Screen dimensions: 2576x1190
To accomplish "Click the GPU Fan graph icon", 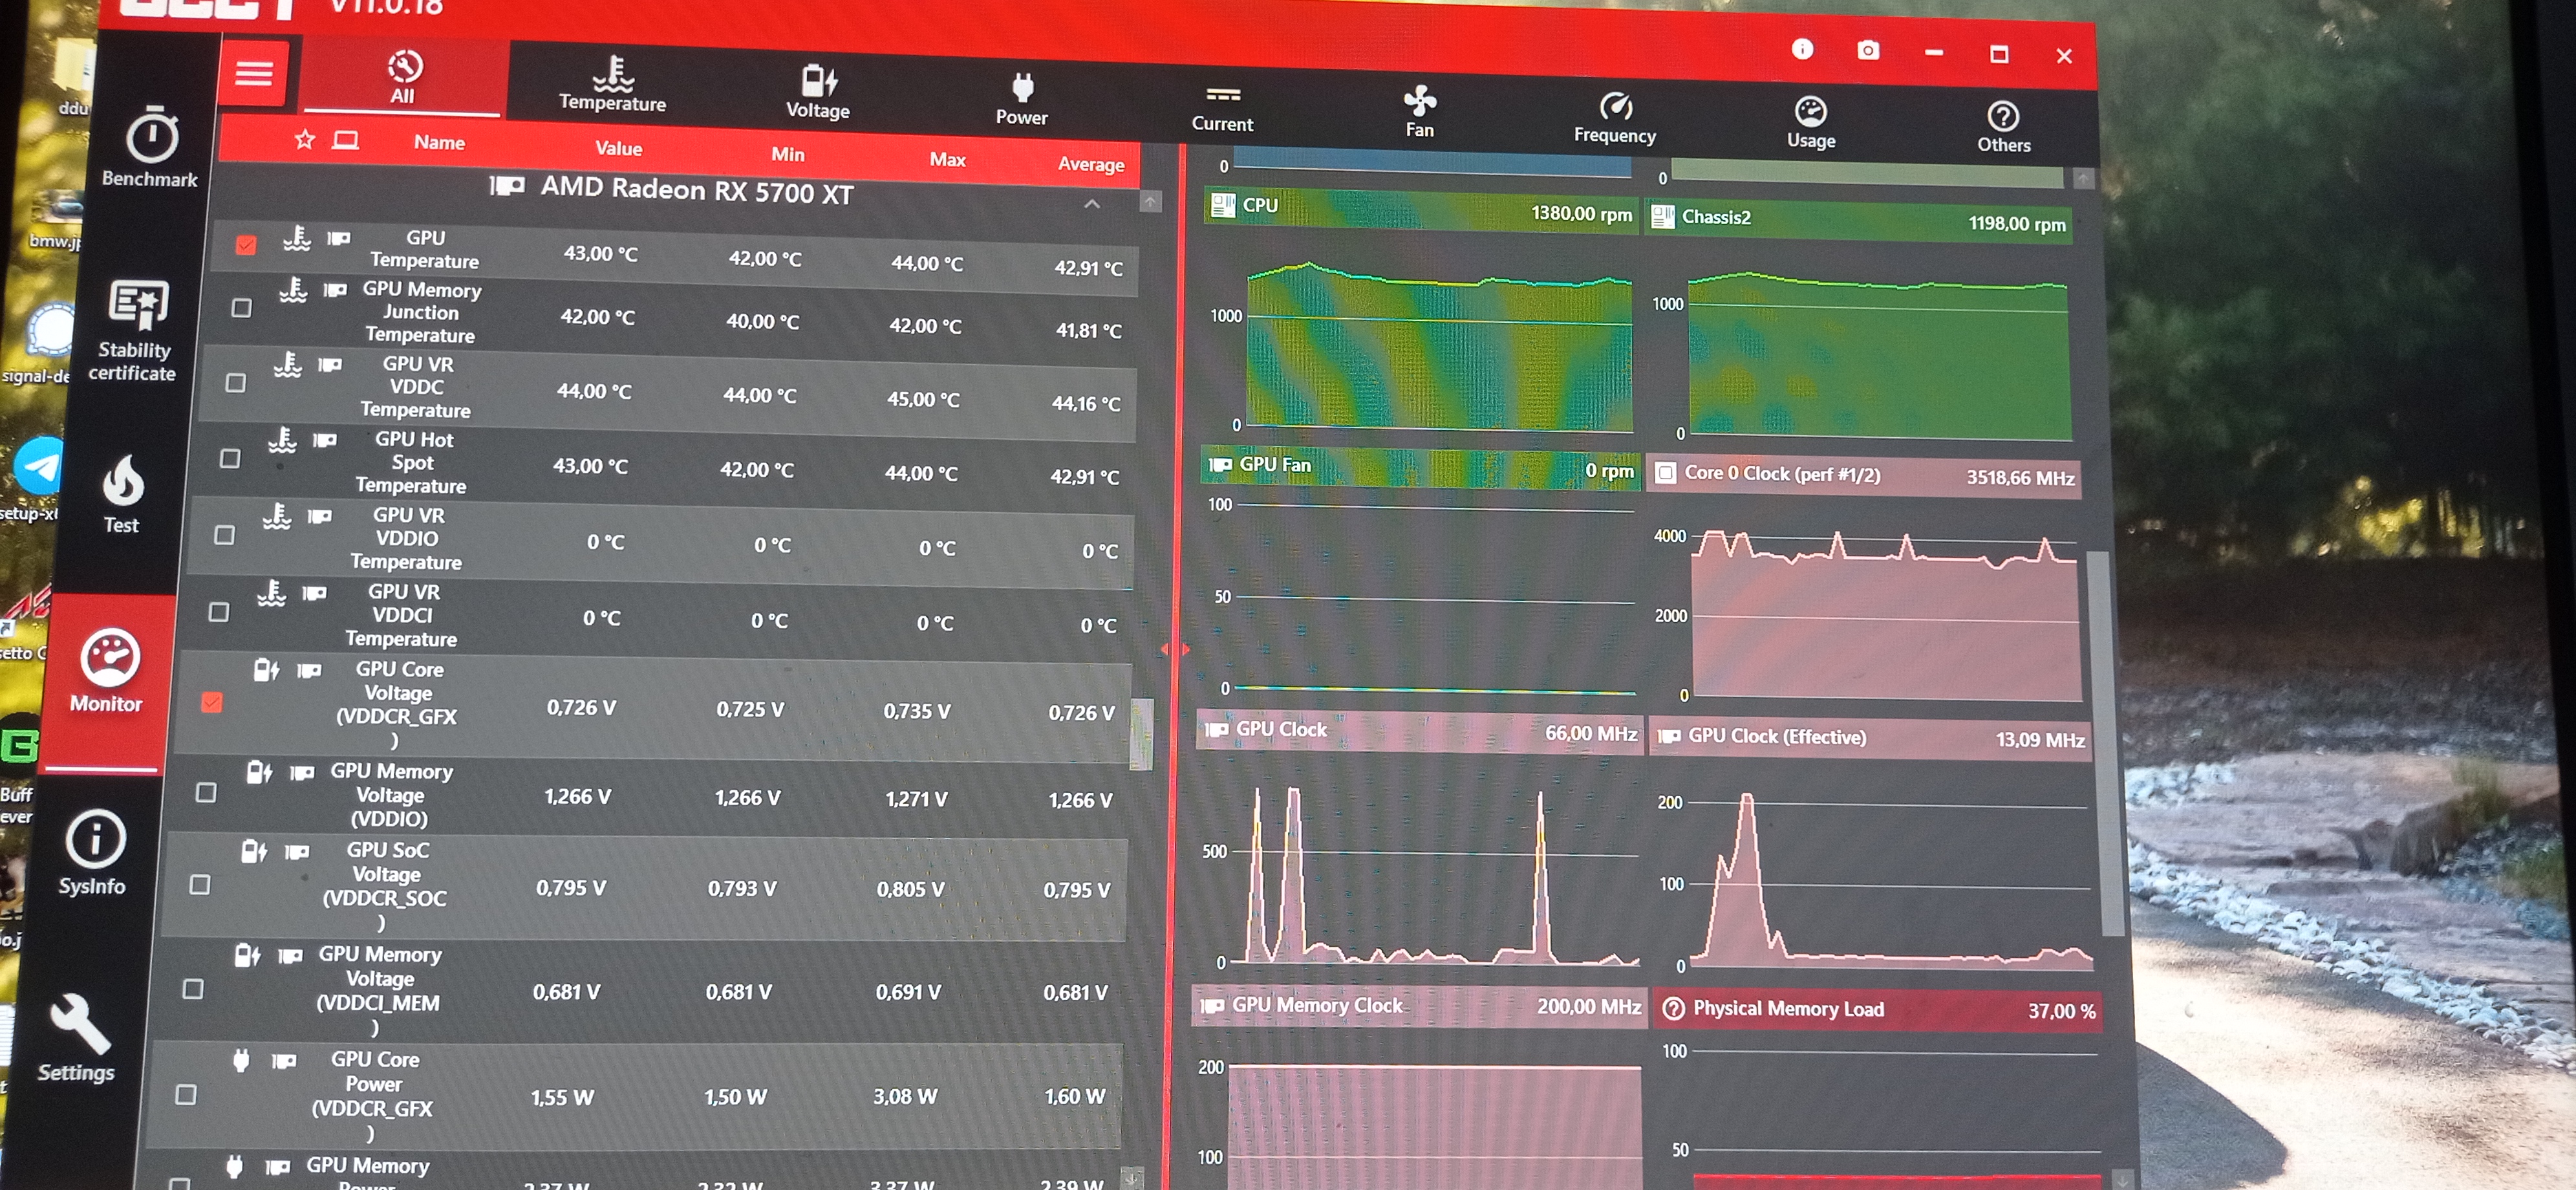I will 1220,464.
